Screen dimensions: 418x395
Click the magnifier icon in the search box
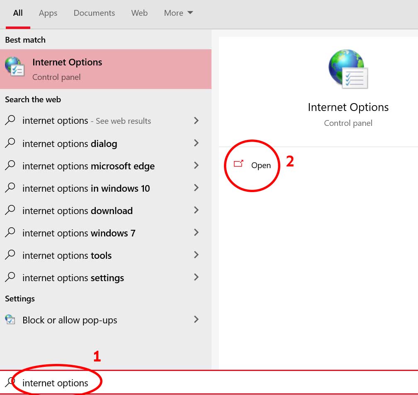tap(10, 382)
